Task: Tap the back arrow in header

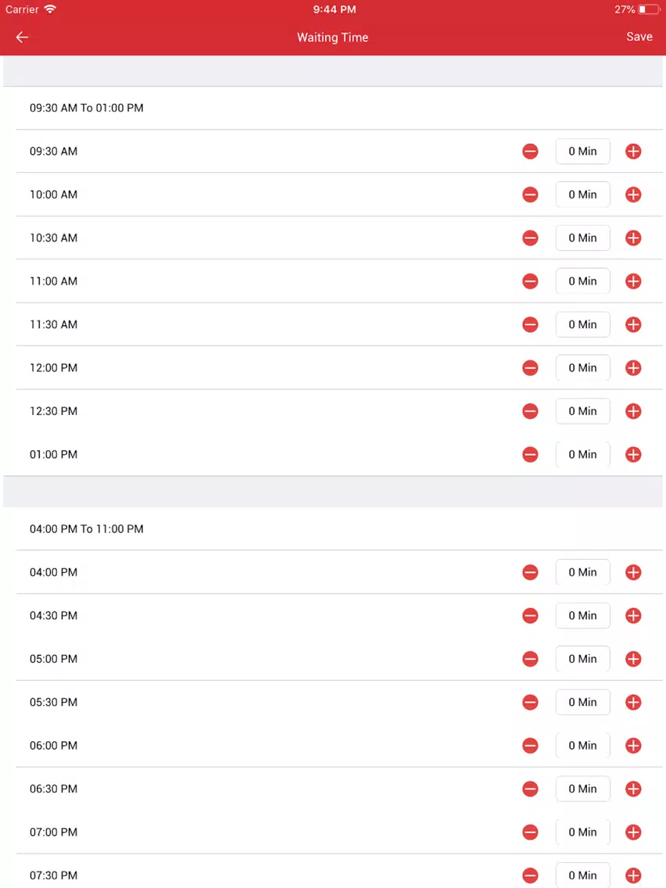Action: point(22,38)
